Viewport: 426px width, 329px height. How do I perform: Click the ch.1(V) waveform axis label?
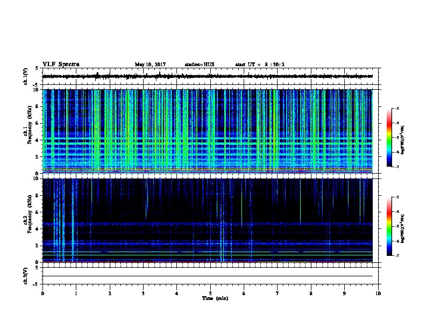[26, 76]
